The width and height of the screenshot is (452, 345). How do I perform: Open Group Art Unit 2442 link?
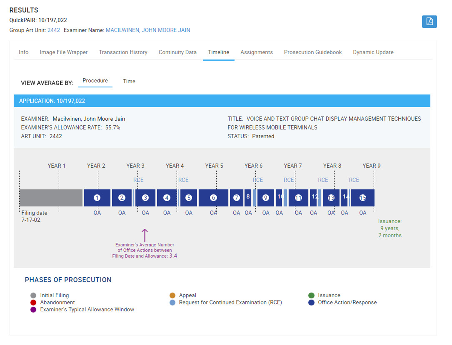(54, 30)
